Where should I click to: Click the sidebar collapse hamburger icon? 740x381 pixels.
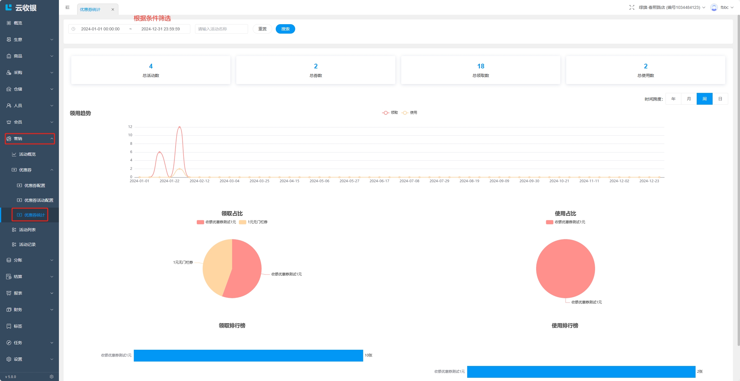[x=67, y=7]
